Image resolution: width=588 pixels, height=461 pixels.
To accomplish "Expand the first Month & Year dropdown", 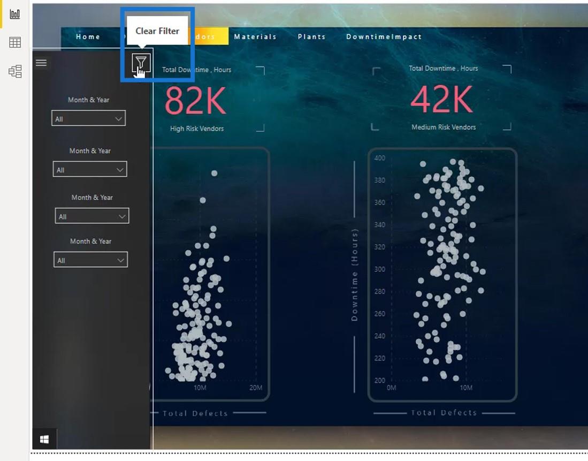I will 88,118.
